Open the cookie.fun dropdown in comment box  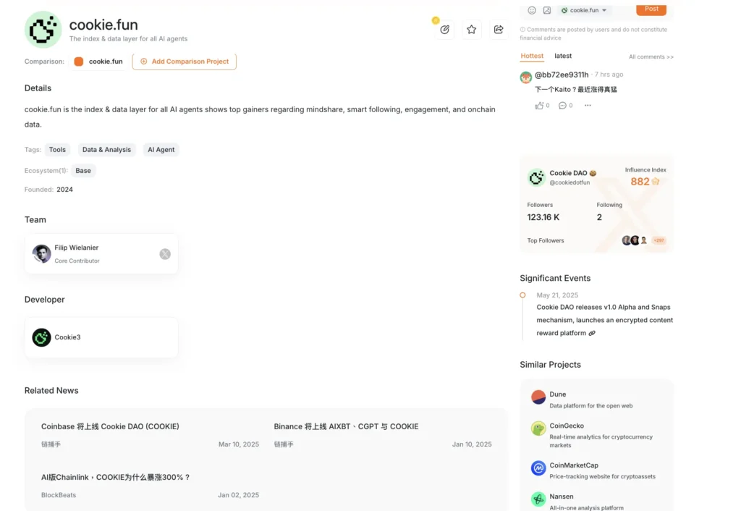584,10
